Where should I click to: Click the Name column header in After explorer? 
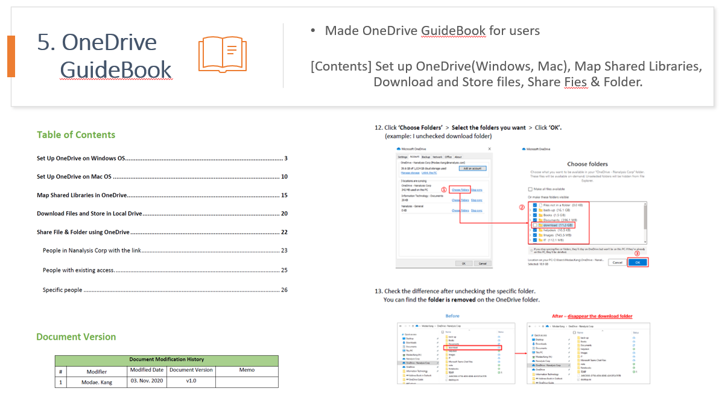(x=580, y=332)
